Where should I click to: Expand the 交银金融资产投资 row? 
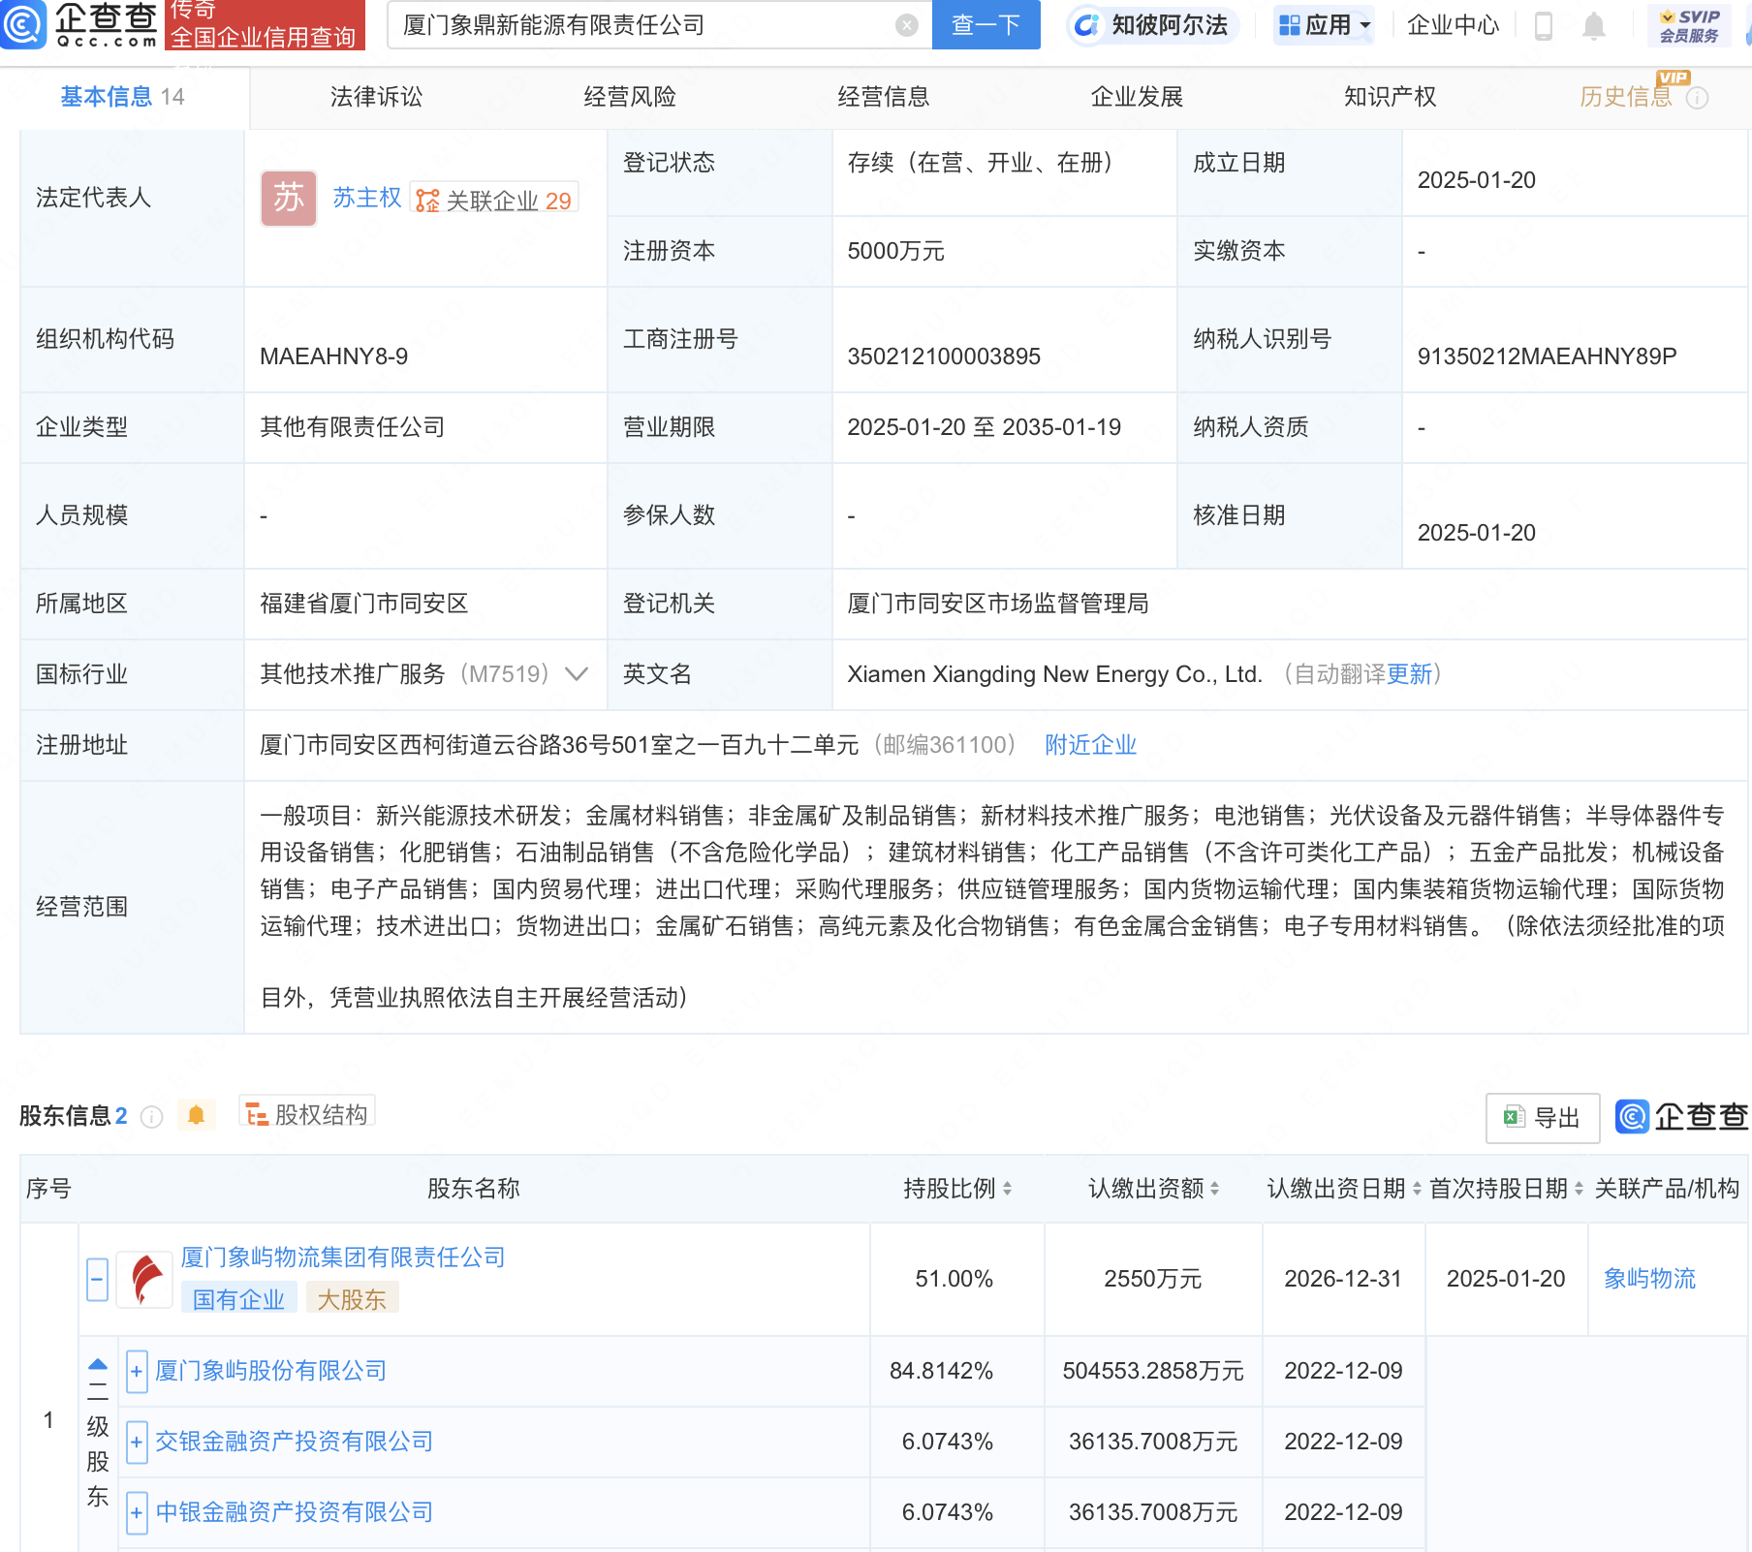pos(137,1443)
